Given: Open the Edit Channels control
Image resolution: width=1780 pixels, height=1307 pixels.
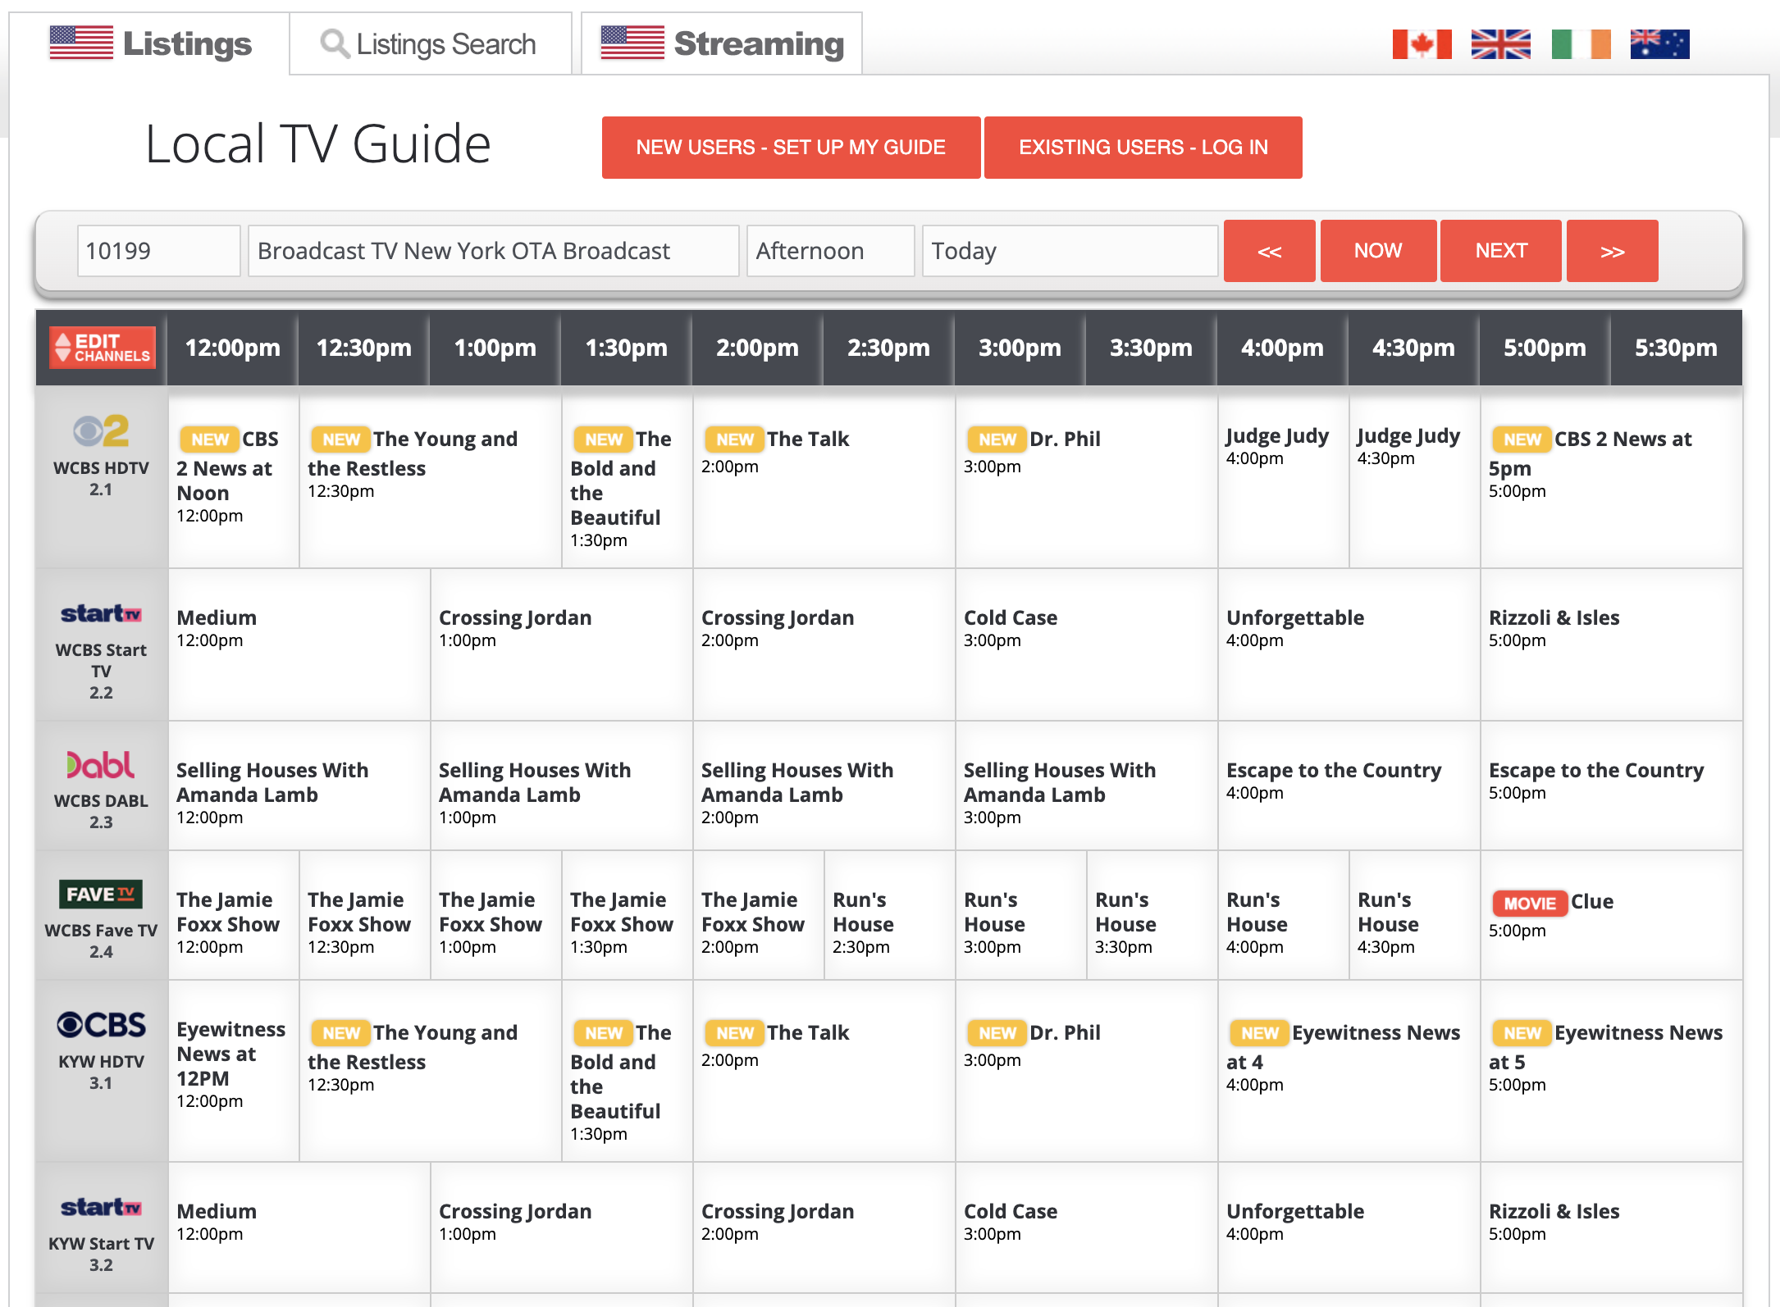Looking at the screenshot, I should coord(102,348).
